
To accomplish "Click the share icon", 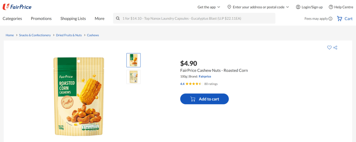I will click(335, 47).
